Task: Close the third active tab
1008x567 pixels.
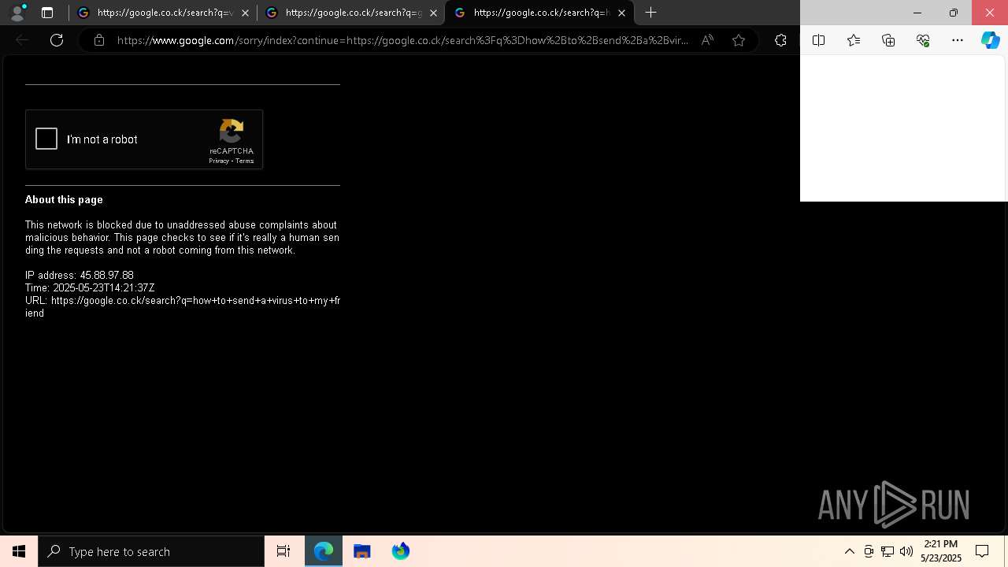Action: coord(621,13)
